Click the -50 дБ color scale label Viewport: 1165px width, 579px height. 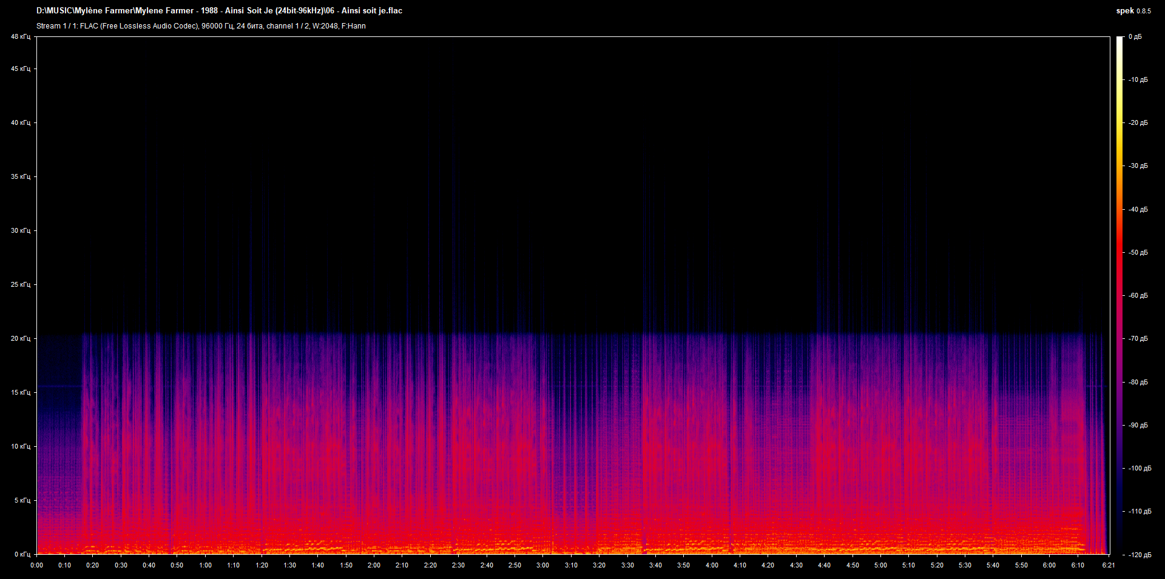pyautogui.click(x=1138, y=252)
